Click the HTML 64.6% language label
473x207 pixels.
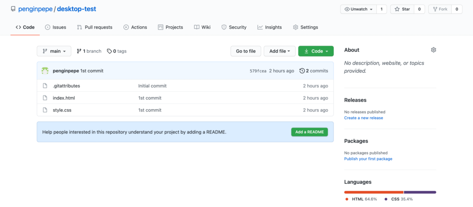pyautogui.click(x=361, y=199)
